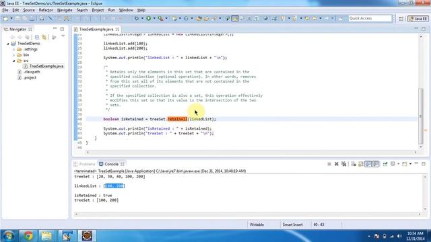This screenshot has width=431, height=242.
Task: Expand the bin folder
Action: point(13,55)
